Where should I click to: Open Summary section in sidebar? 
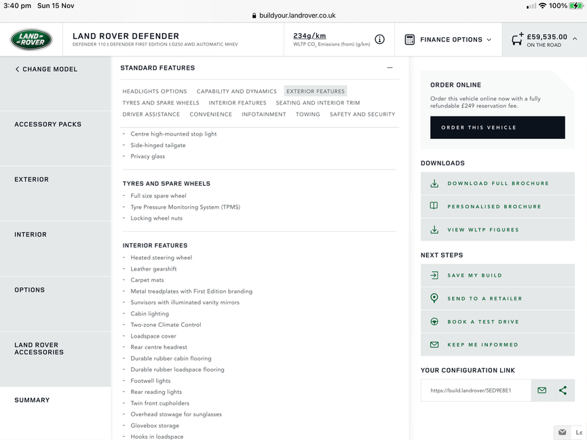56,414
